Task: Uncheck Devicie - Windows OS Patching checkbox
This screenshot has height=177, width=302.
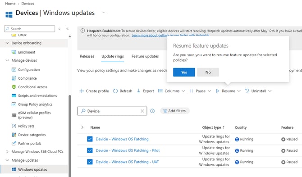Action: pyautogui.click(x=90, y=139)
